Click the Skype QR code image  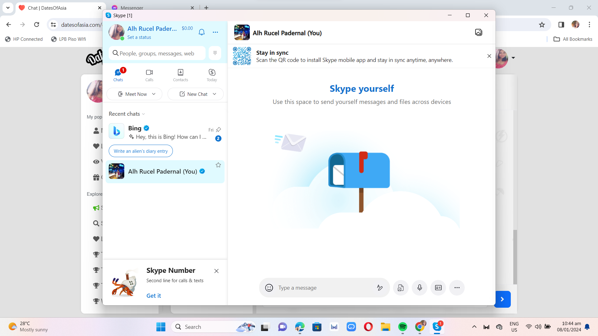(242, 56)
